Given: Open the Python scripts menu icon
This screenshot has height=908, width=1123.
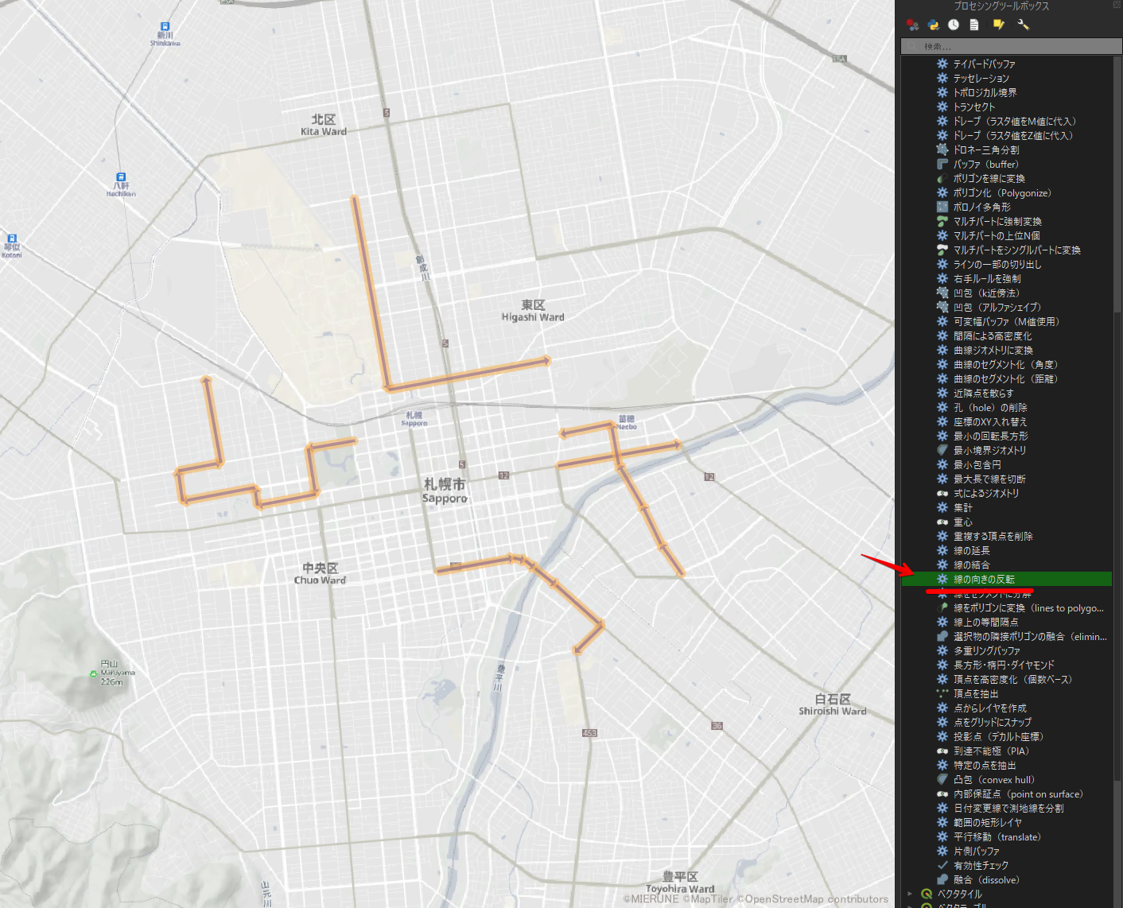Looking at the screenshot, I should pos(934,25).
